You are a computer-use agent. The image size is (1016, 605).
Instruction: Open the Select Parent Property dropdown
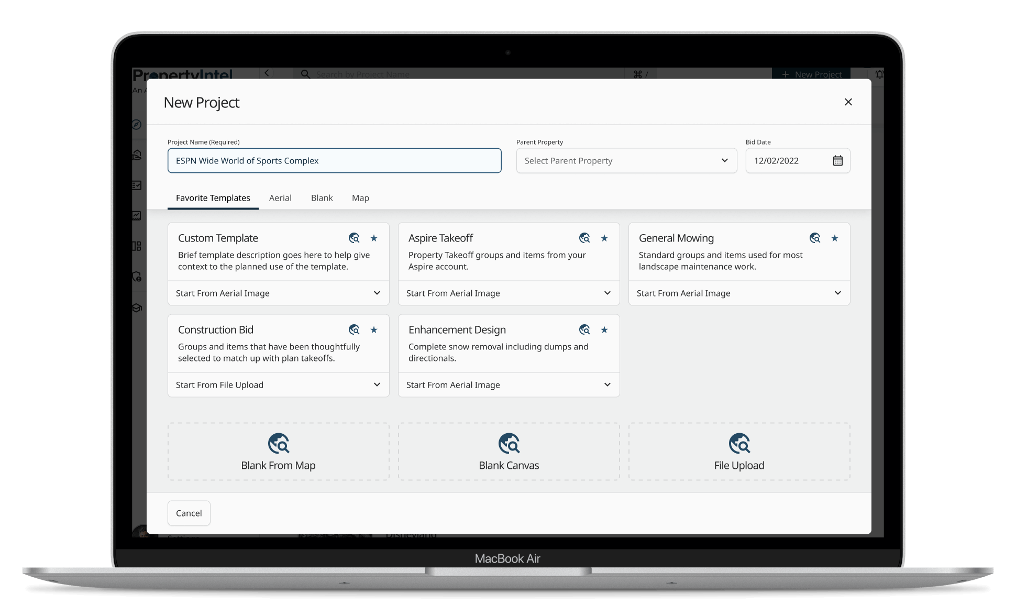626,161
